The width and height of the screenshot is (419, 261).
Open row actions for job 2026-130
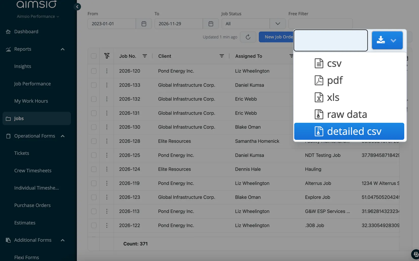point(107,127)
